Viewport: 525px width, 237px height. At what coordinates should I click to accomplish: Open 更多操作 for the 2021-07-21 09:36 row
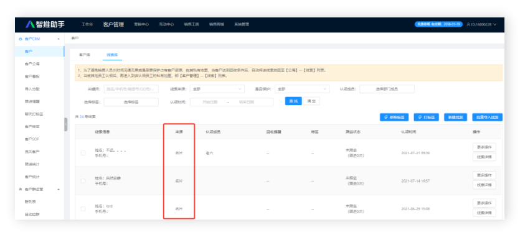click(x=484, y=147)
